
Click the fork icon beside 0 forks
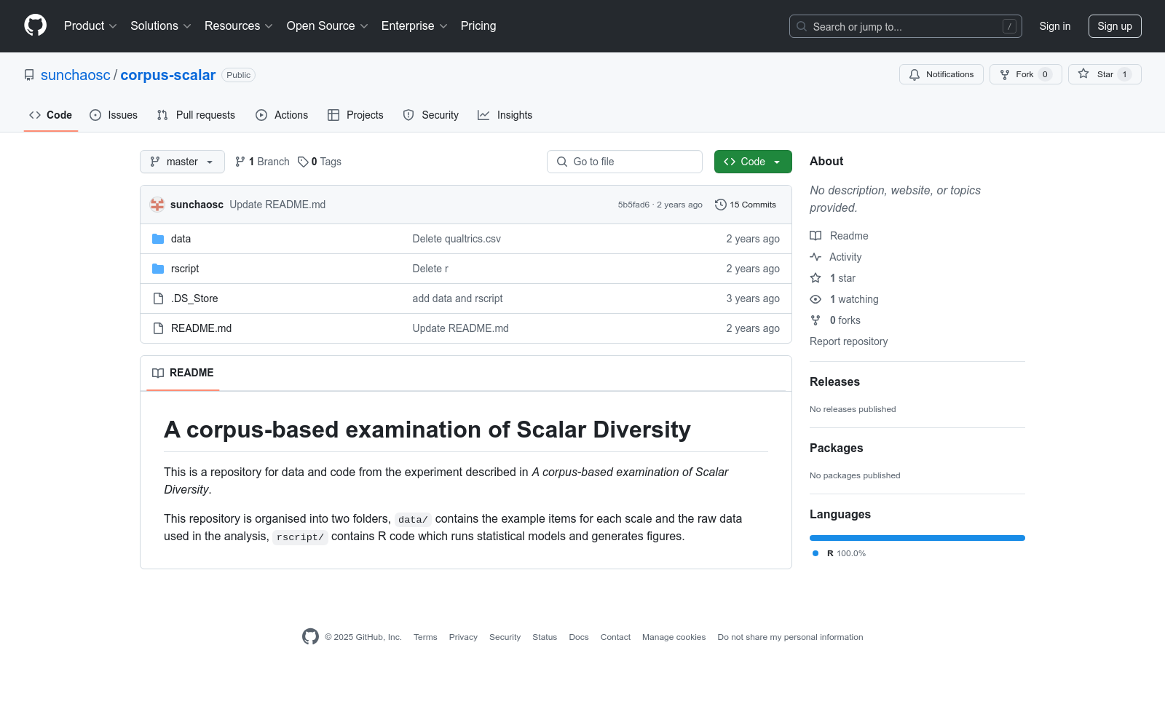click(815, 320)
